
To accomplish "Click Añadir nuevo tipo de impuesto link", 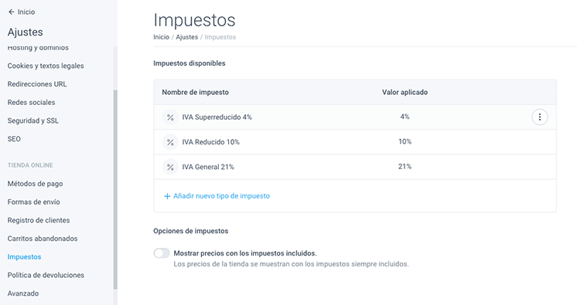I will point(221,196).
